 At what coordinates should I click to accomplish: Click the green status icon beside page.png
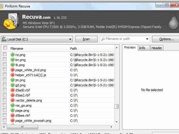[x=13, y=110]
